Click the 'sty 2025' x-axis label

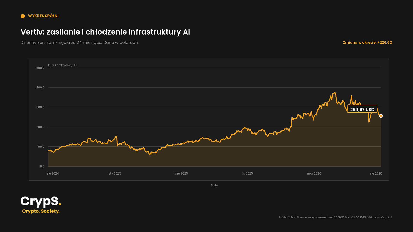tap(115, 173)
